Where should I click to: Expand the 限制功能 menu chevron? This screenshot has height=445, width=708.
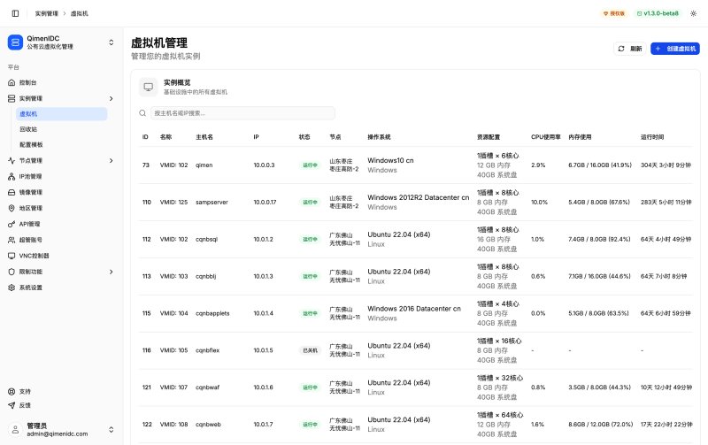pyautogui.click(x=112, y=272)
